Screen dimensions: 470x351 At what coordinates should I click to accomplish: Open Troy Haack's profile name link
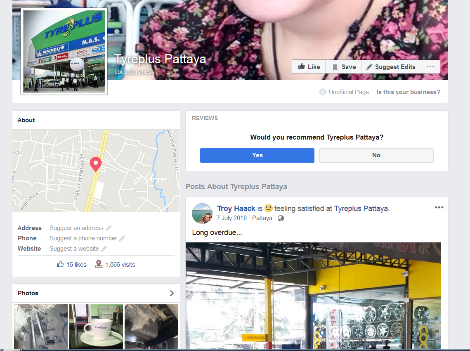coord(236,209)
